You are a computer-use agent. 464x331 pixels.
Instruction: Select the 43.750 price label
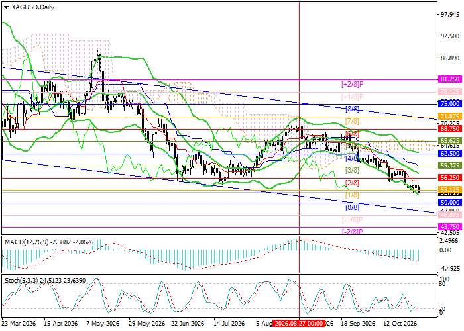pyautogui.click(x=450, y=227)
